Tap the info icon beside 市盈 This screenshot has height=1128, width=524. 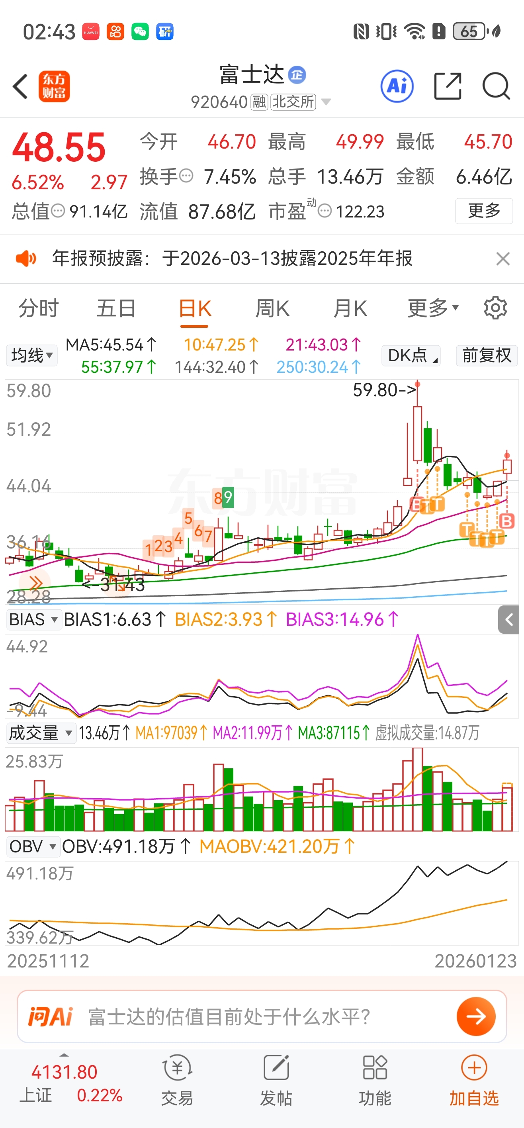[325, 211]
